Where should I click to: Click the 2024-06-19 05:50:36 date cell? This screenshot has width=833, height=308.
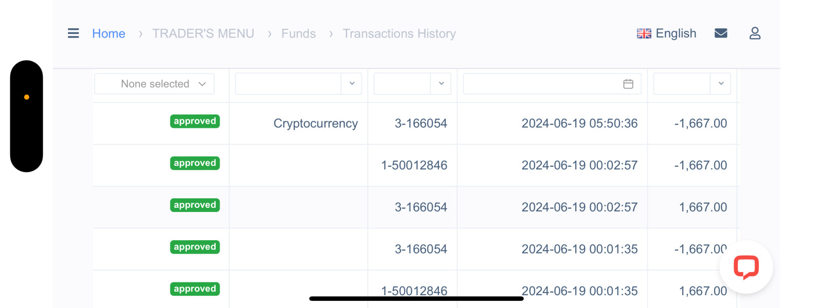[x=579, y=123]
